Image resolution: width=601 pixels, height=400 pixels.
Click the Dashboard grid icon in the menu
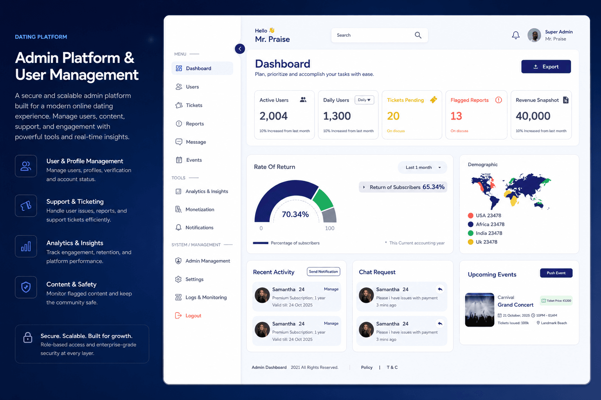point(179,68)
